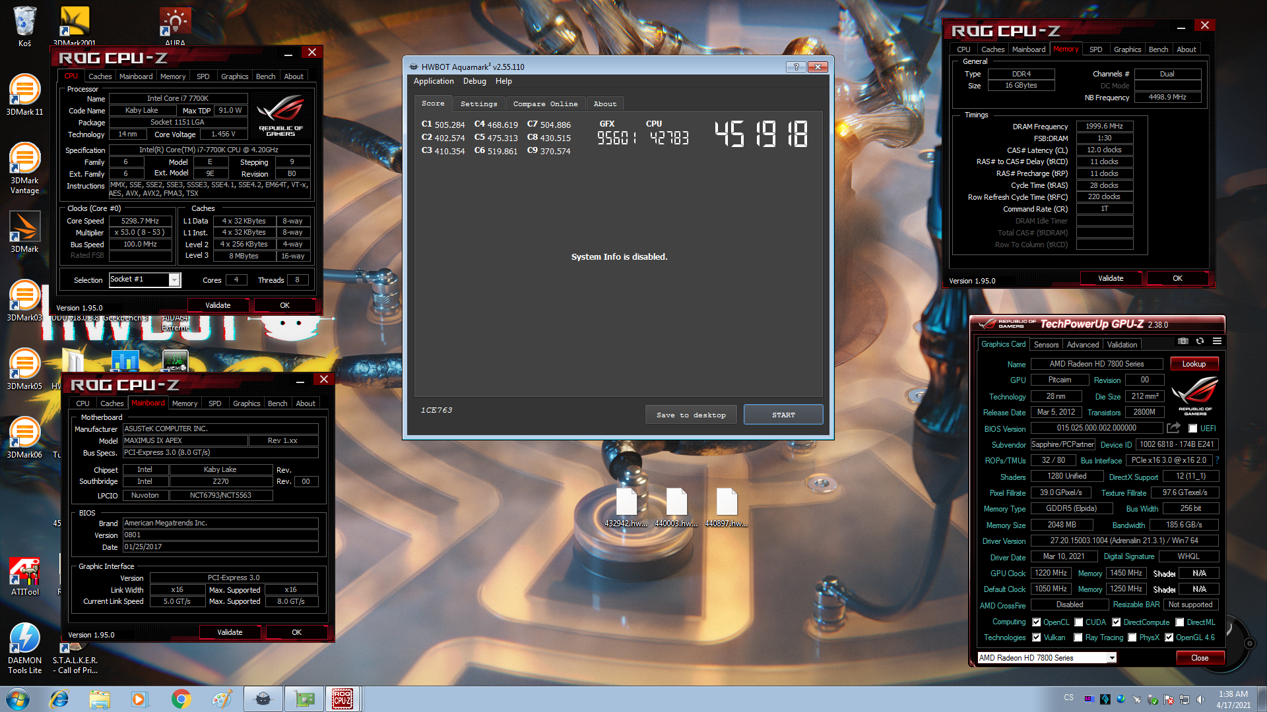The width and height of the screenshot is (1267, 712).
Task: Open the Application menu in Aquamark
Action: (434, 81)
